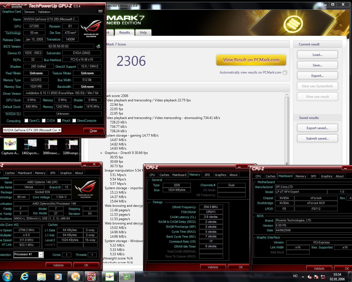
Task: Click the Capture tool taskbar icon
Action: [x=109, y=276]
